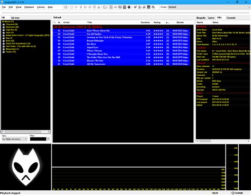
Task: Open the Help menu
Action: tap(50, 7)
